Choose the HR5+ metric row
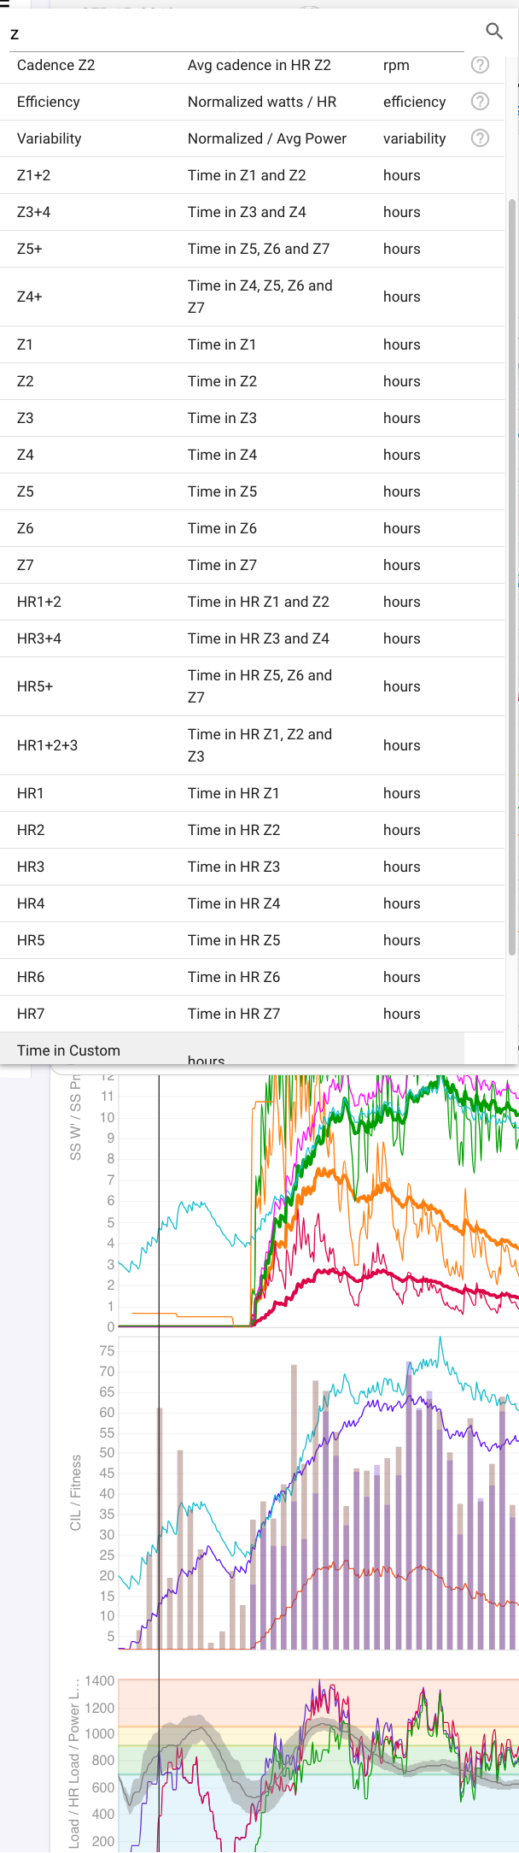This screenshot has width=519, height=1853. pos(252,686)
